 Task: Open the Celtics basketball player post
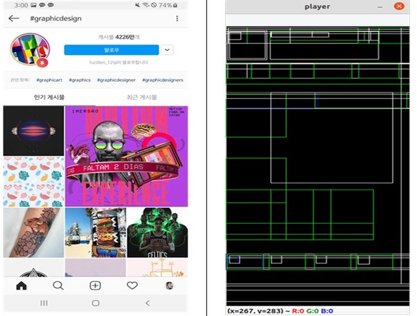[157, 233]
